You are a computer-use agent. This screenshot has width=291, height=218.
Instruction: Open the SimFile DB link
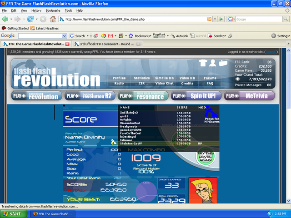tap(165, 78)
